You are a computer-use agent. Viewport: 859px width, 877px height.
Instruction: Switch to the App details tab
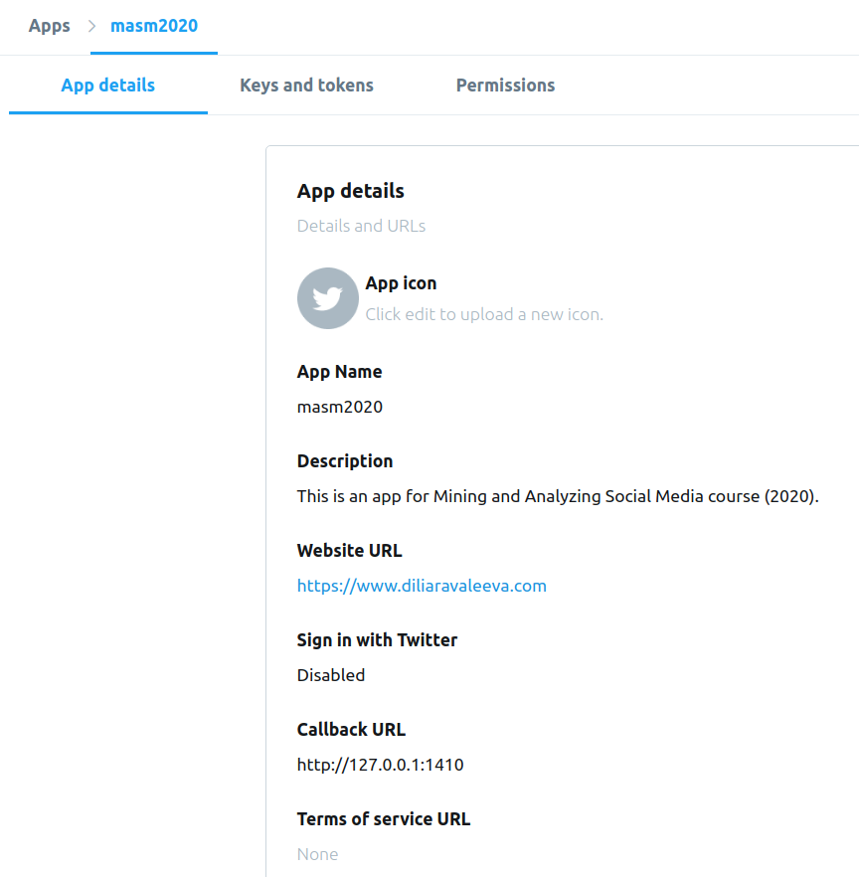(108, 86)
